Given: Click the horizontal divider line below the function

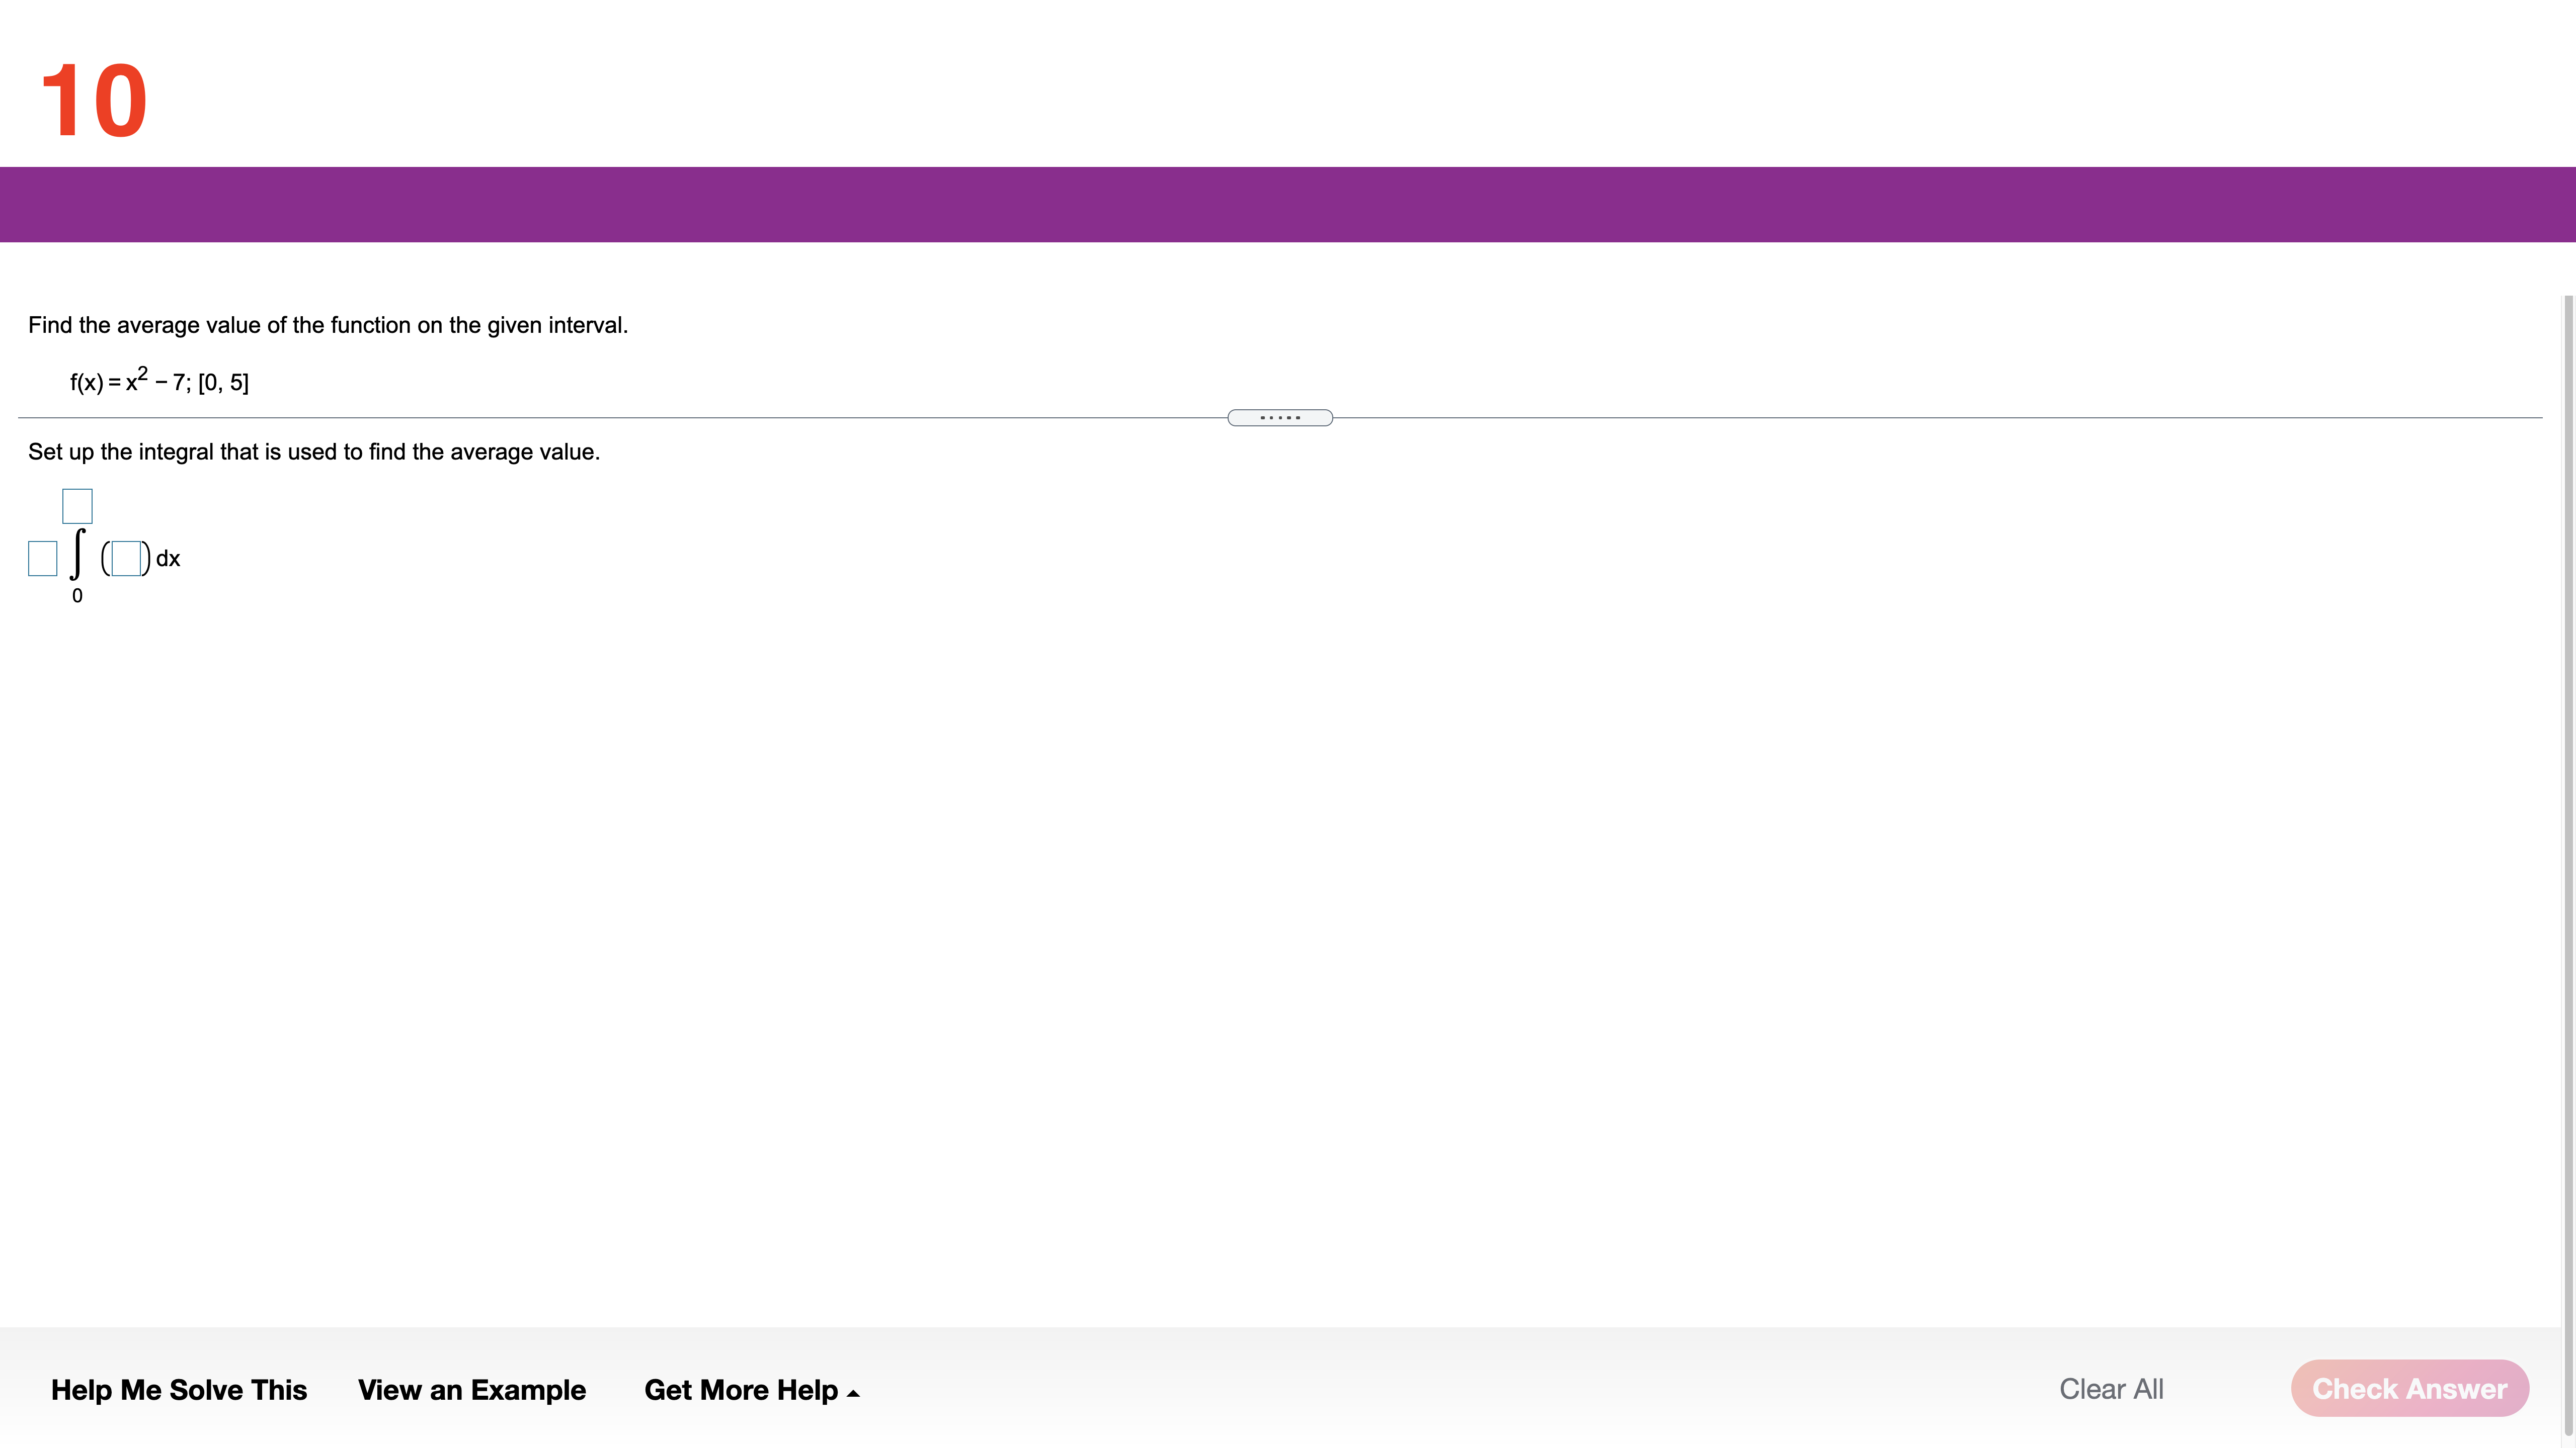Looking at the screenshot, I should coord(600,418).
